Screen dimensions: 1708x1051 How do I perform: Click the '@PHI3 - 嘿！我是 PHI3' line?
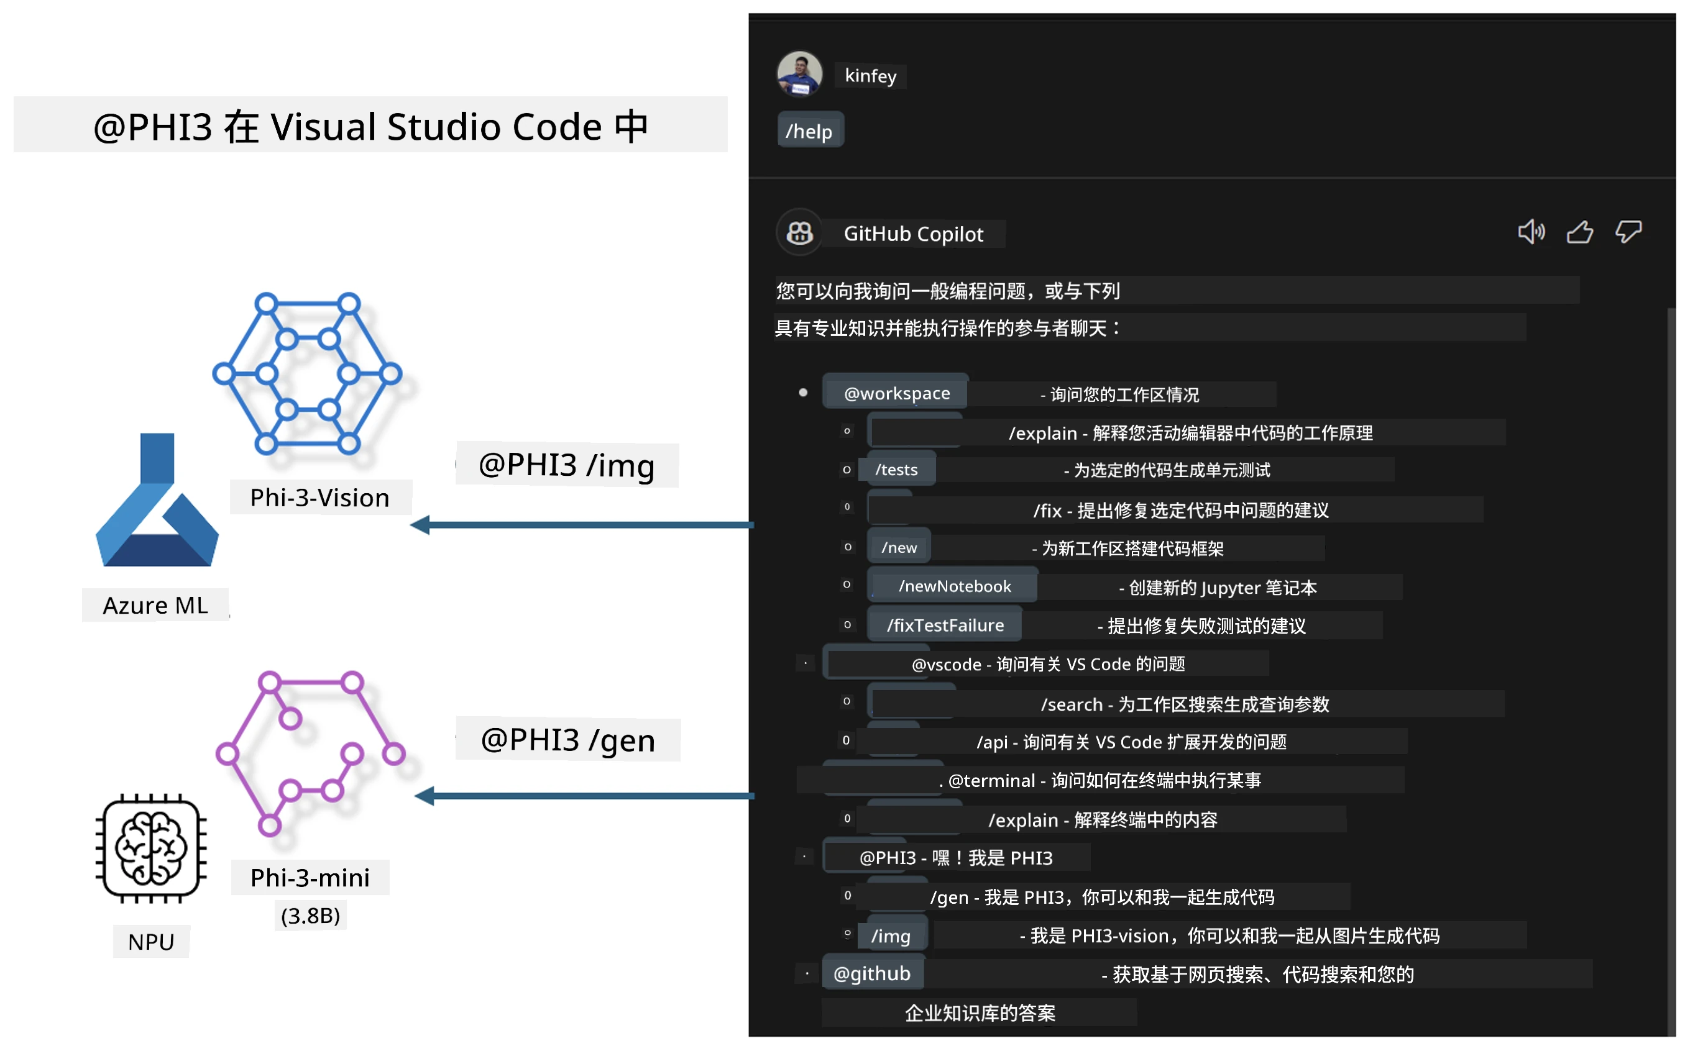coord(956,858)
